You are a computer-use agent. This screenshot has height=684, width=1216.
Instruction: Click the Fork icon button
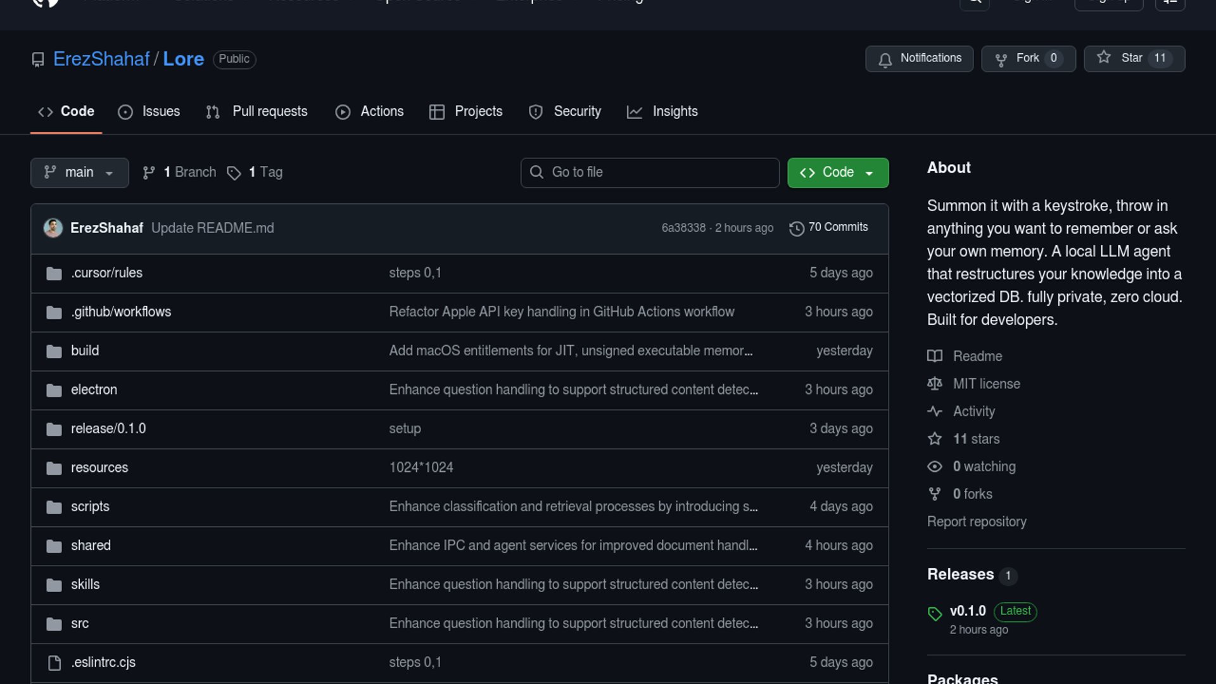[x=1001, y=60]
